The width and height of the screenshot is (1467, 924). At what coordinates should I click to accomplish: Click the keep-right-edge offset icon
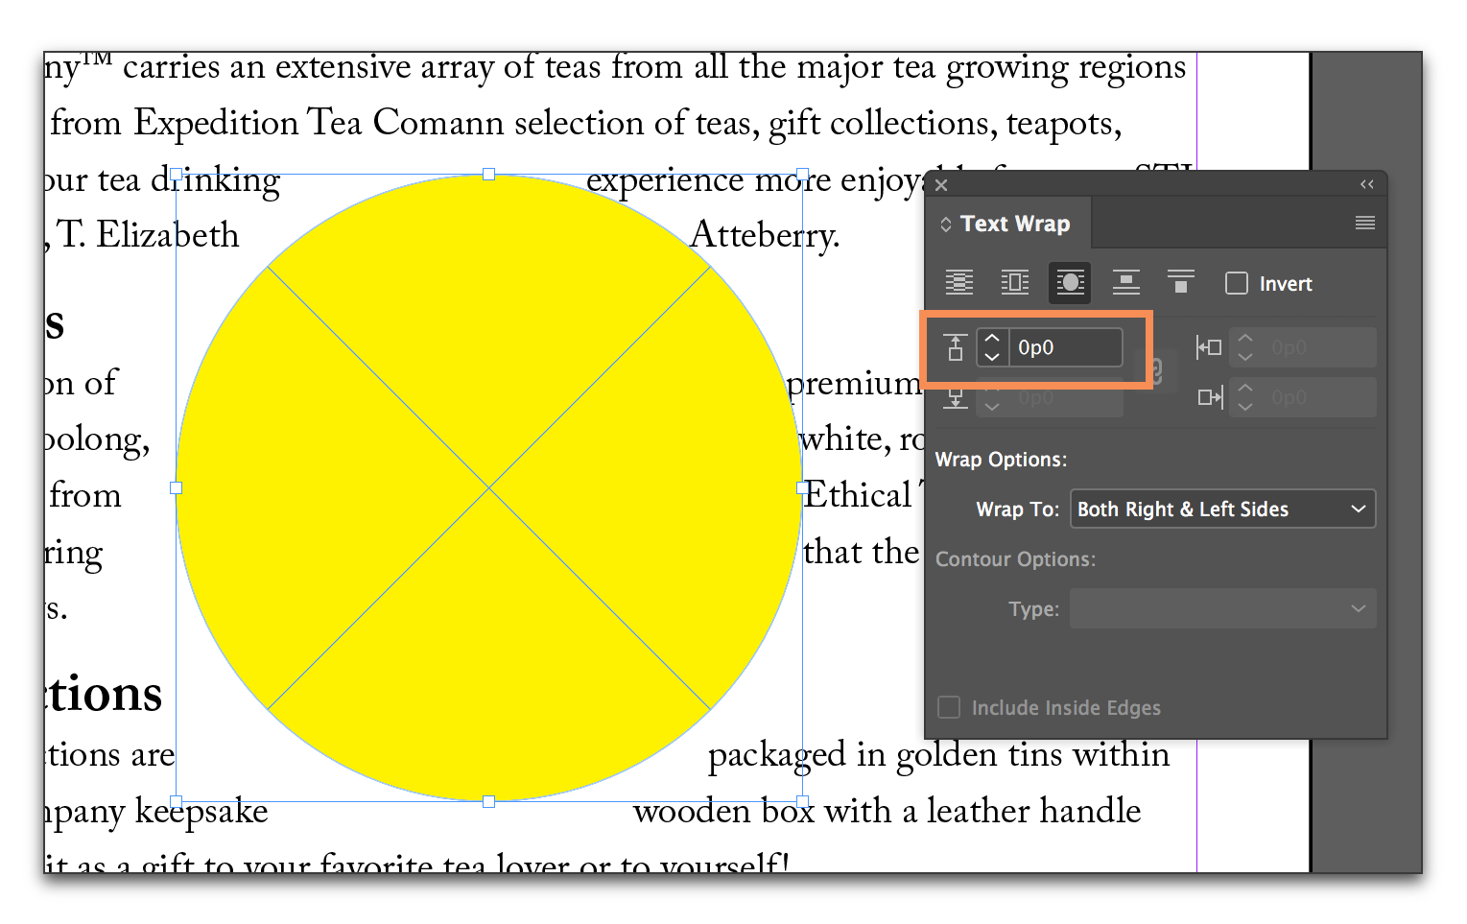[1209, 397]
